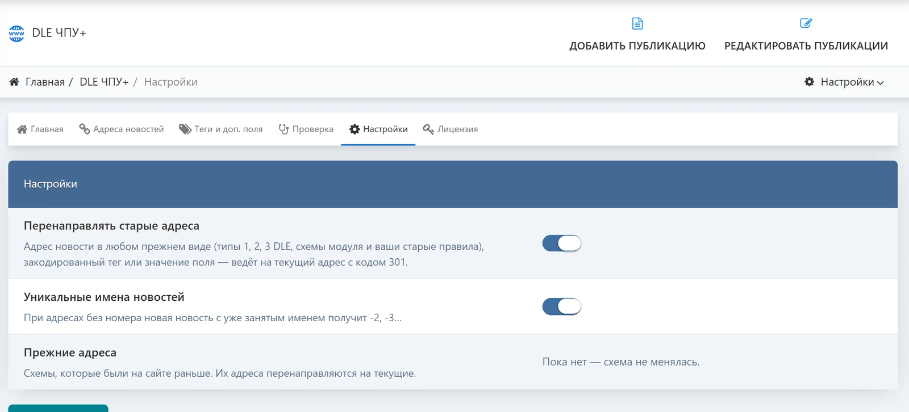909x412 pixels.
Task: Click the add publication document icon
Action: [637, 23]
